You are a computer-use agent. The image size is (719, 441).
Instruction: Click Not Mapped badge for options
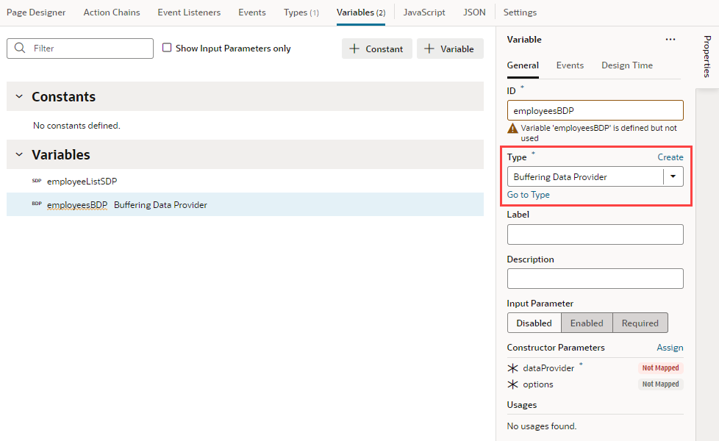coord(660,384)
